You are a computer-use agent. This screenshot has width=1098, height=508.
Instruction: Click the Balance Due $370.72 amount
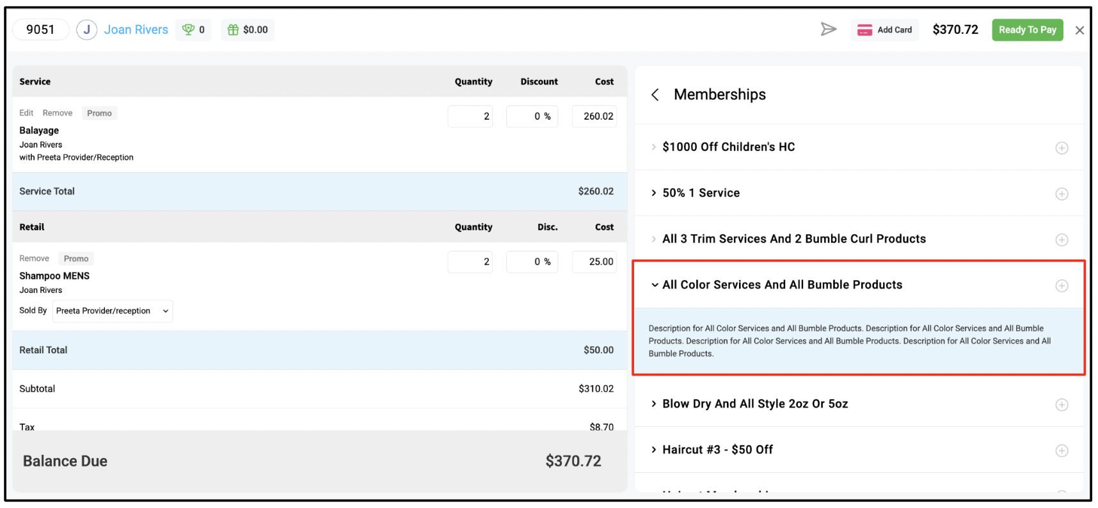coord(573,461)
